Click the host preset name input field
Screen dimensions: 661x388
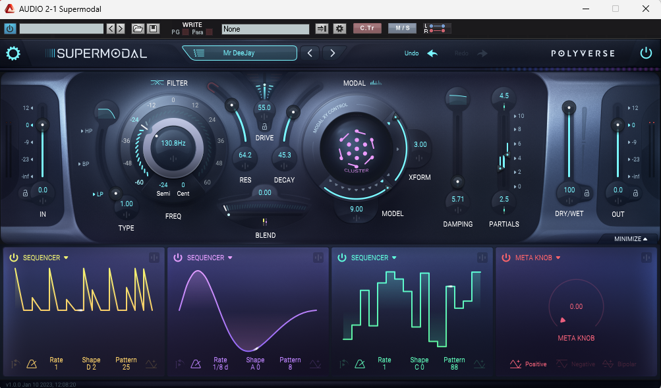pos(61,28)
